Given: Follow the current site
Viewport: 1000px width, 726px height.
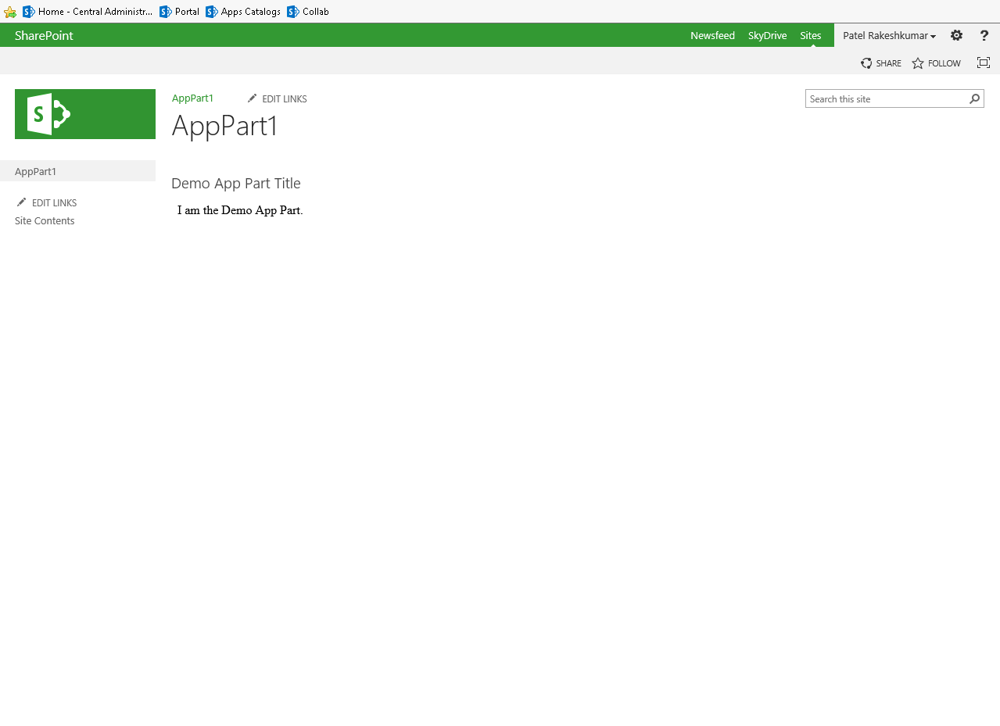Looking at the screenshot, I should [935, 63].
